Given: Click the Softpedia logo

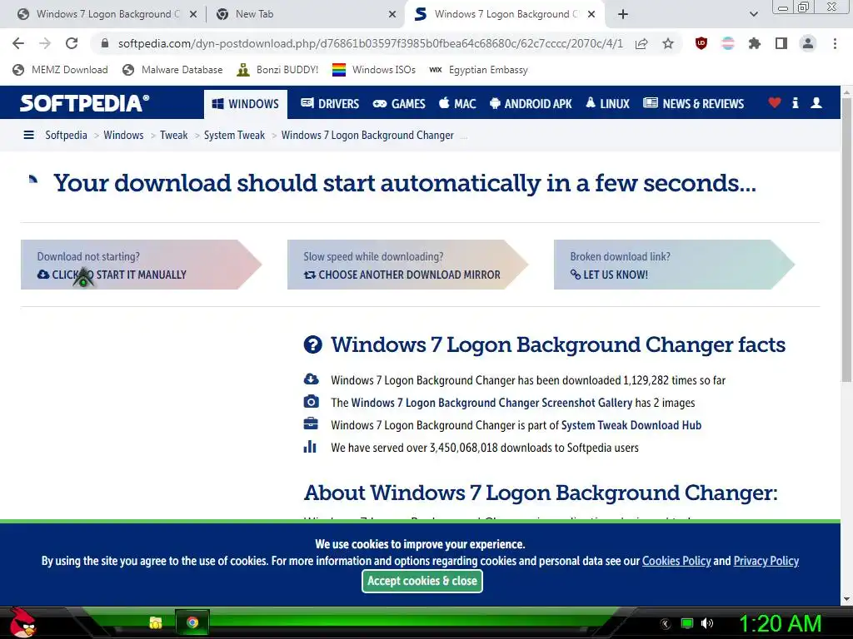Looking at the screenshot, I should tap(84, 102).
